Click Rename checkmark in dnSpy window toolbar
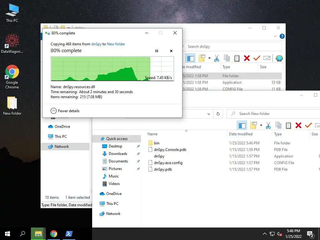The image size is (320, 240). (x=257, y=58)
